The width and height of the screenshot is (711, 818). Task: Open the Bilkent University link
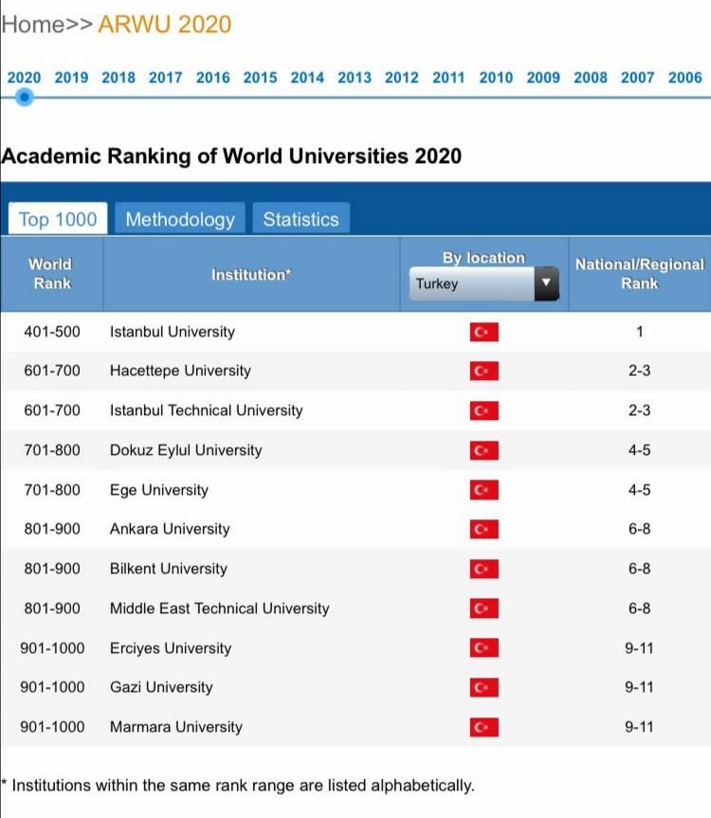169,569
